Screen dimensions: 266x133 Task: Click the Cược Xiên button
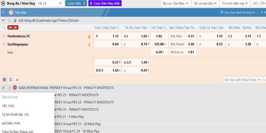(76, 4)
